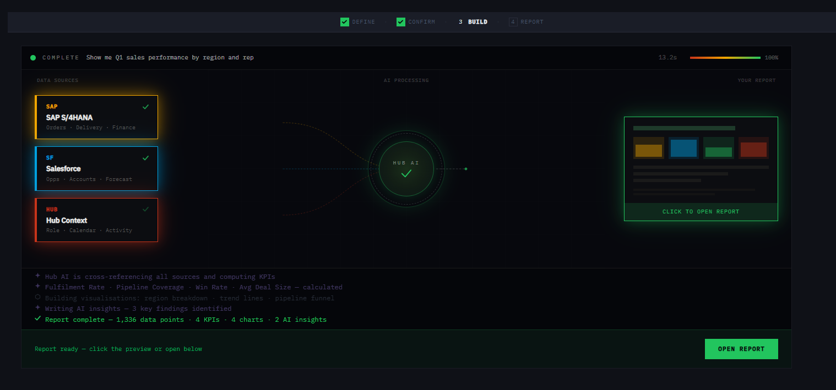Click the CLICK TO OPEN REPORT bar
Viewport: 836px width, 390px height.
701,212
